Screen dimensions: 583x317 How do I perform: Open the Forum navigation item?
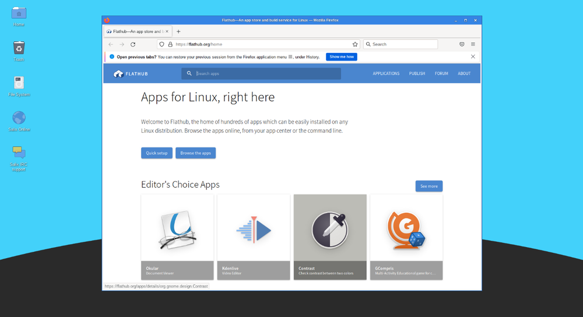[x=441, y=73]
